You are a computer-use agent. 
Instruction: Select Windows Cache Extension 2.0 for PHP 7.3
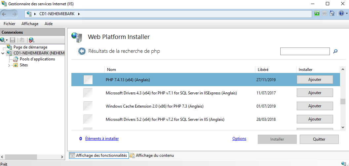point(206,106)
